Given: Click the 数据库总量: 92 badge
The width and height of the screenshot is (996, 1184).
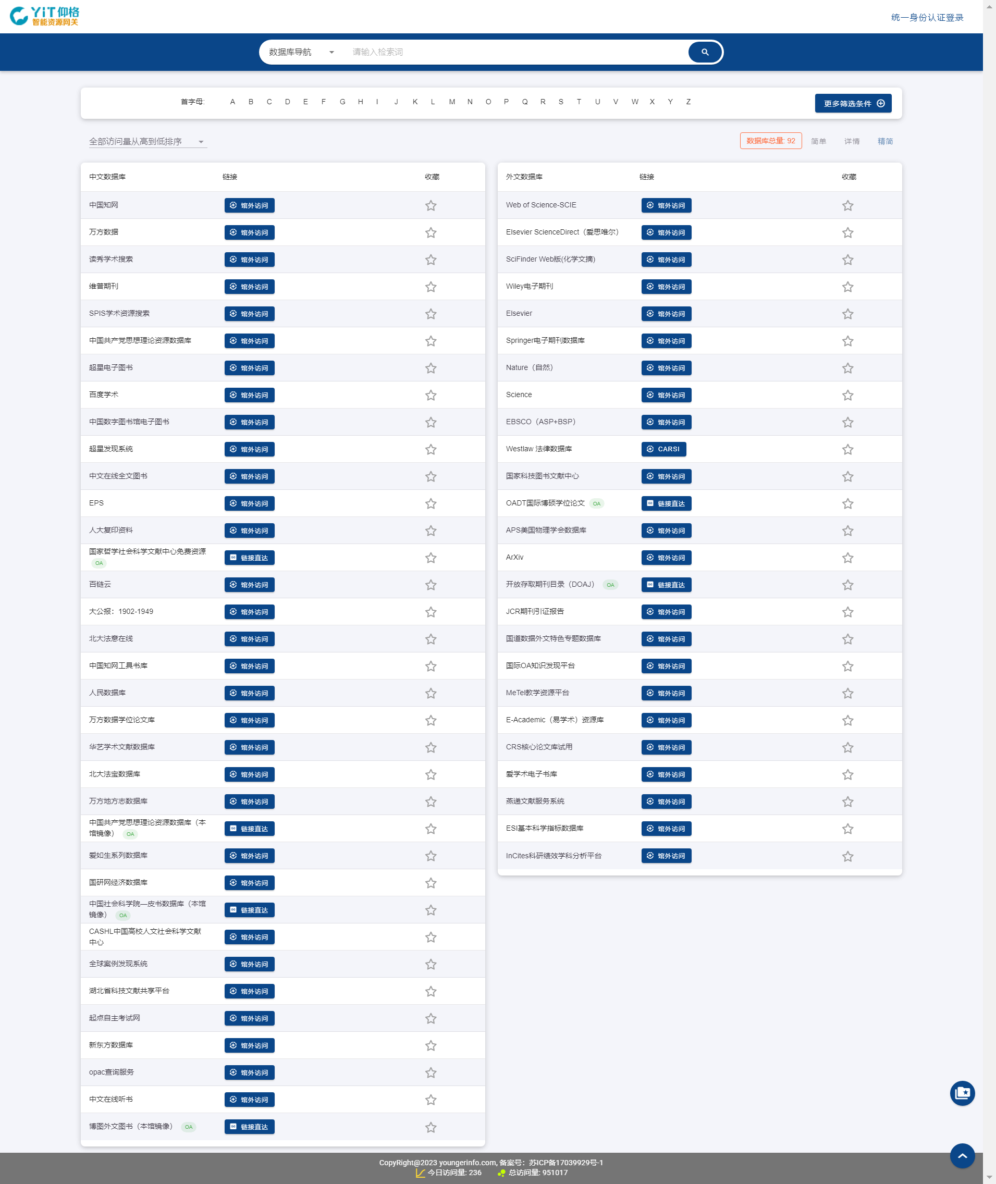Looking at the screenshot, I should click(x=771, y=141).
